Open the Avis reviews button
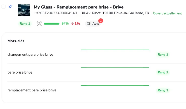The image size is (186, 109). [x=93, y=24]
